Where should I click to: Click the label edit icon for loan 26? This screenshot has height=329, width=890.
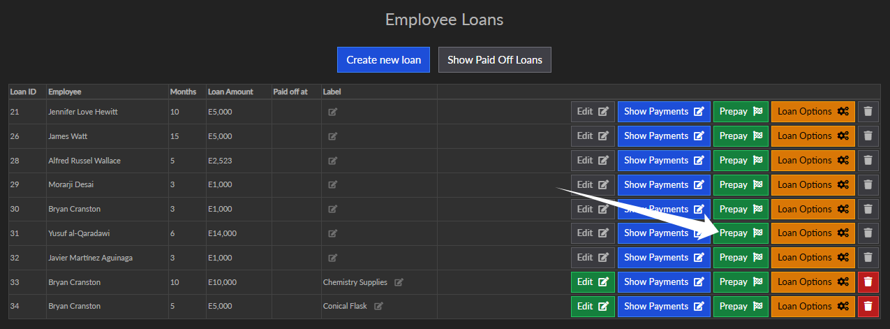[332, 136]
